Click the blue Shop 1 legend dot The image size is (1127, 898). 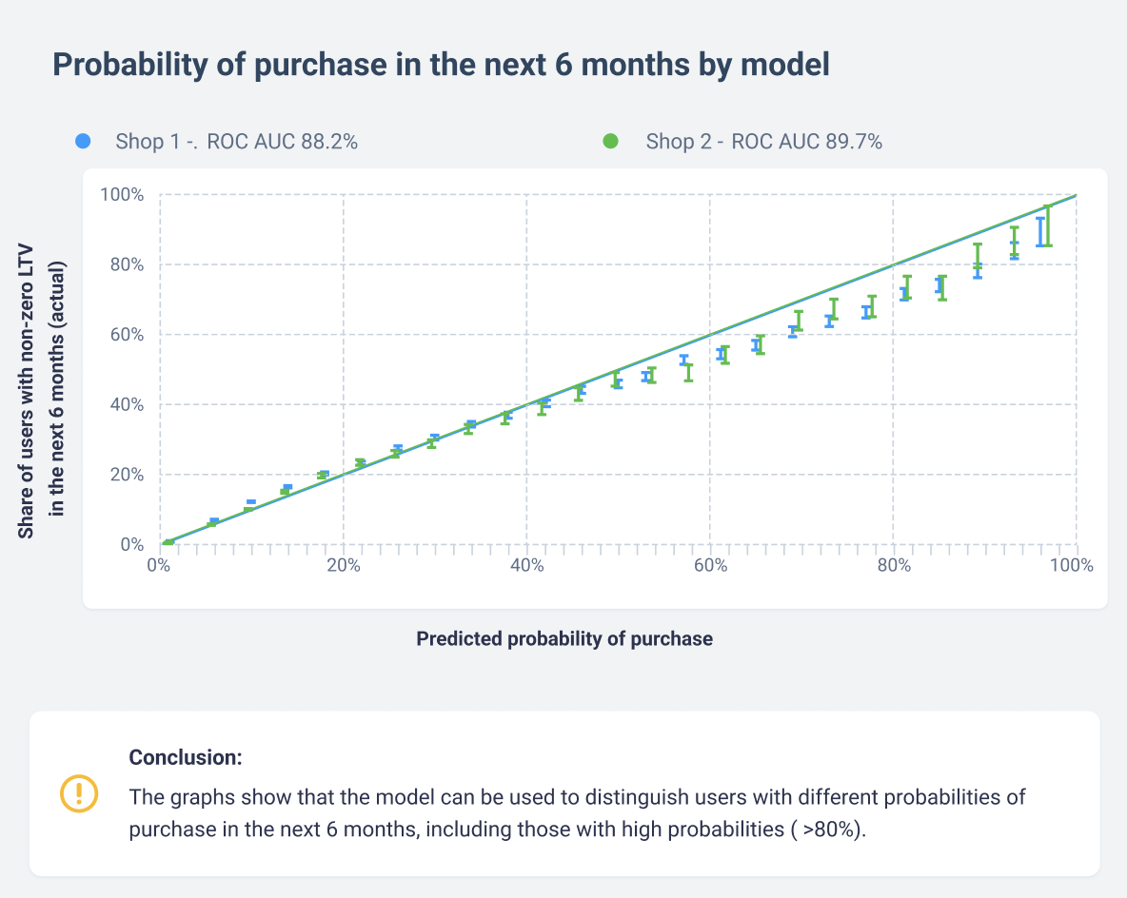(84, 142)
